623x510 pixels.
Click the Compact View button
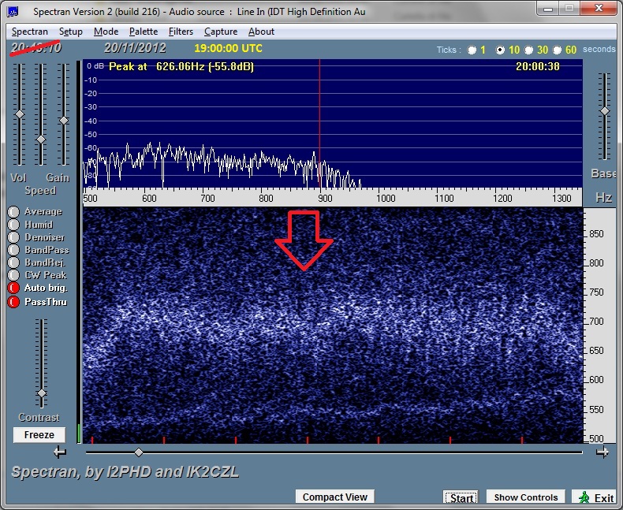click(x=334, y=497)
